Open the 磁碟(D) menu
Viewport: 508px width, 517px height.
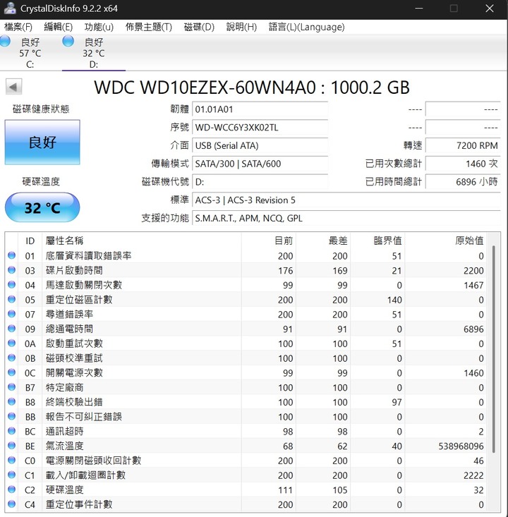click(x=199, y=27)
